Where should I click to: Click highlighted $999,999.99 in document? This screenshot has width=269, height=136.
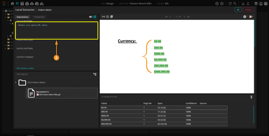162,72
